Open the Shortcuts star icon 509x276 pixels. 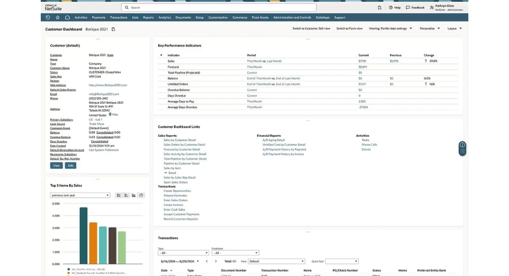coord(58,17)
